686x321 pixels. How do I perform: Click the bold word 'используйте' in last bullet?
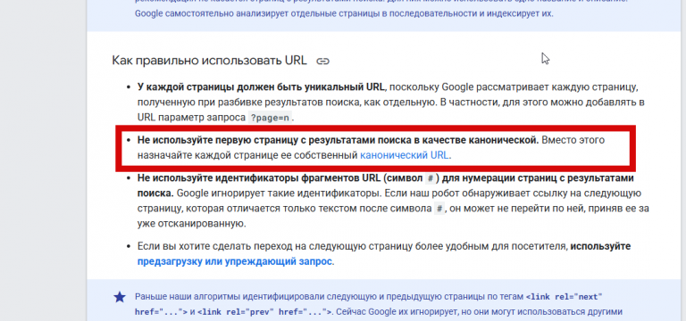coord(600,246)
